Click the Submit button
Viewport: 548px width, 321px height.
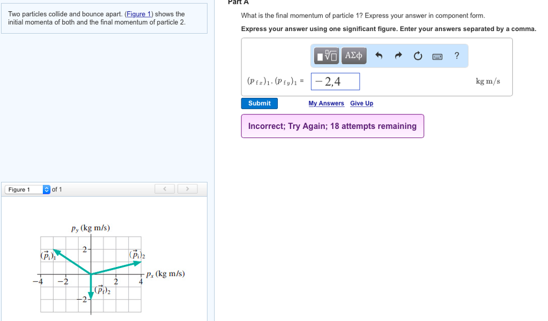(x=259, y=103)
